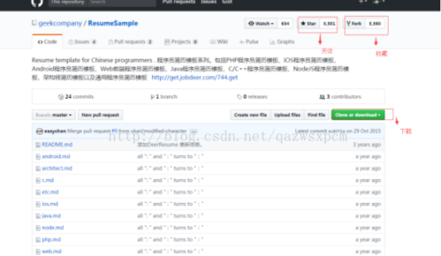Screen dimensions: 441x256
Task: Click file icon beside ios.md
Action: coord(38,204)
